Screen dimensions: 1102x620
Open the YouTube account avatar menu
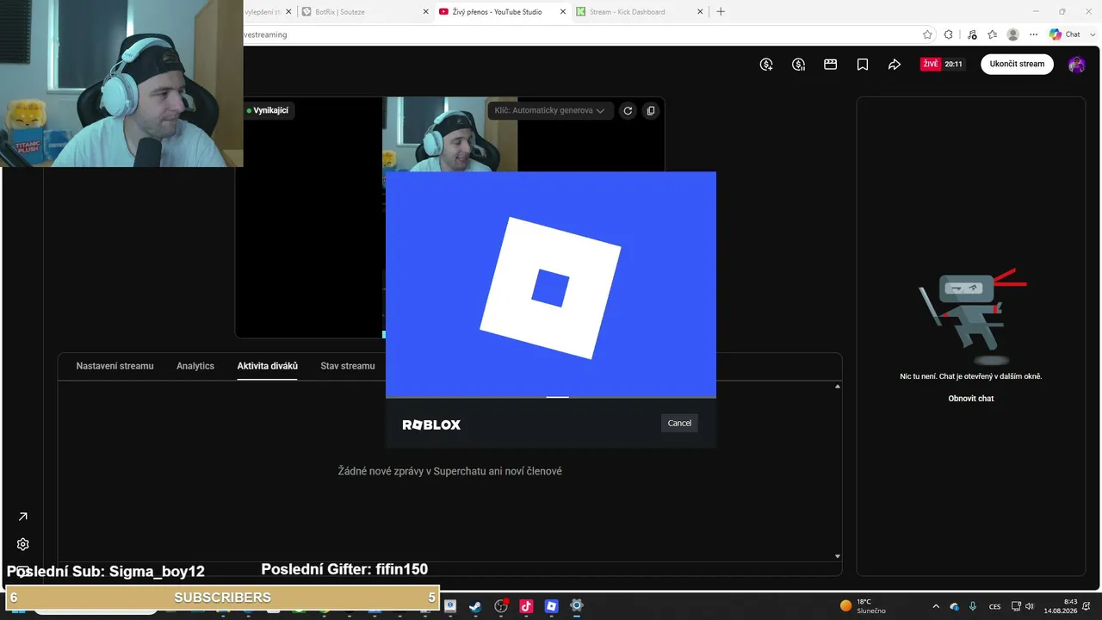click(1076, 65)
